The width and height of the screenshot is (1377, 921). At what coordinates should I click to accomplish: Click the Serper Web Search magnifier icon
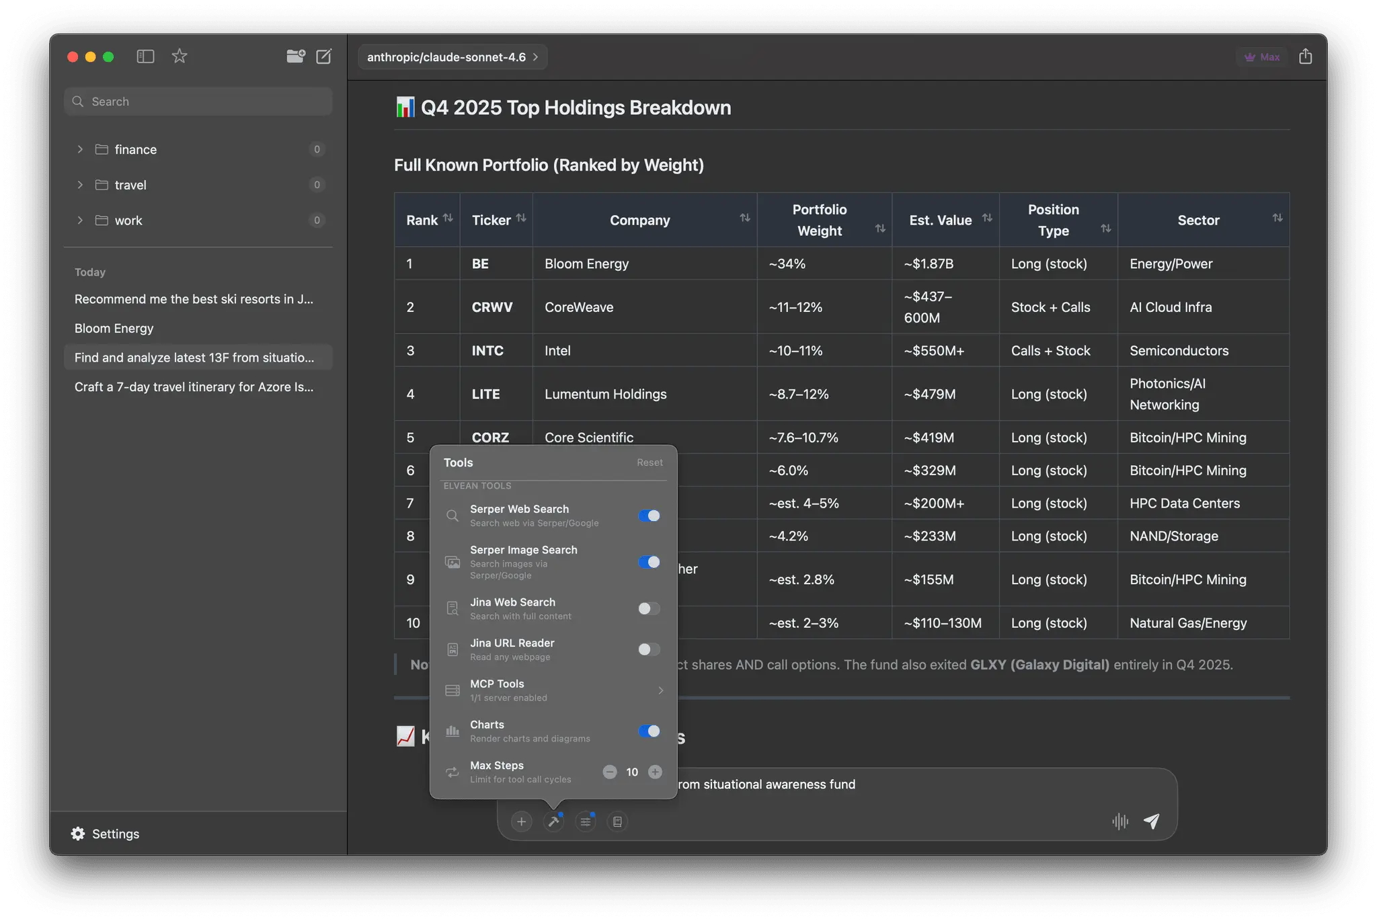coord(453,516)
